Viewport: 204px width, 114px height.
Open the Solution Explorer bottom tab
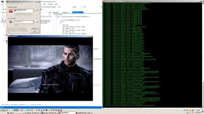(x=5, y=105)
